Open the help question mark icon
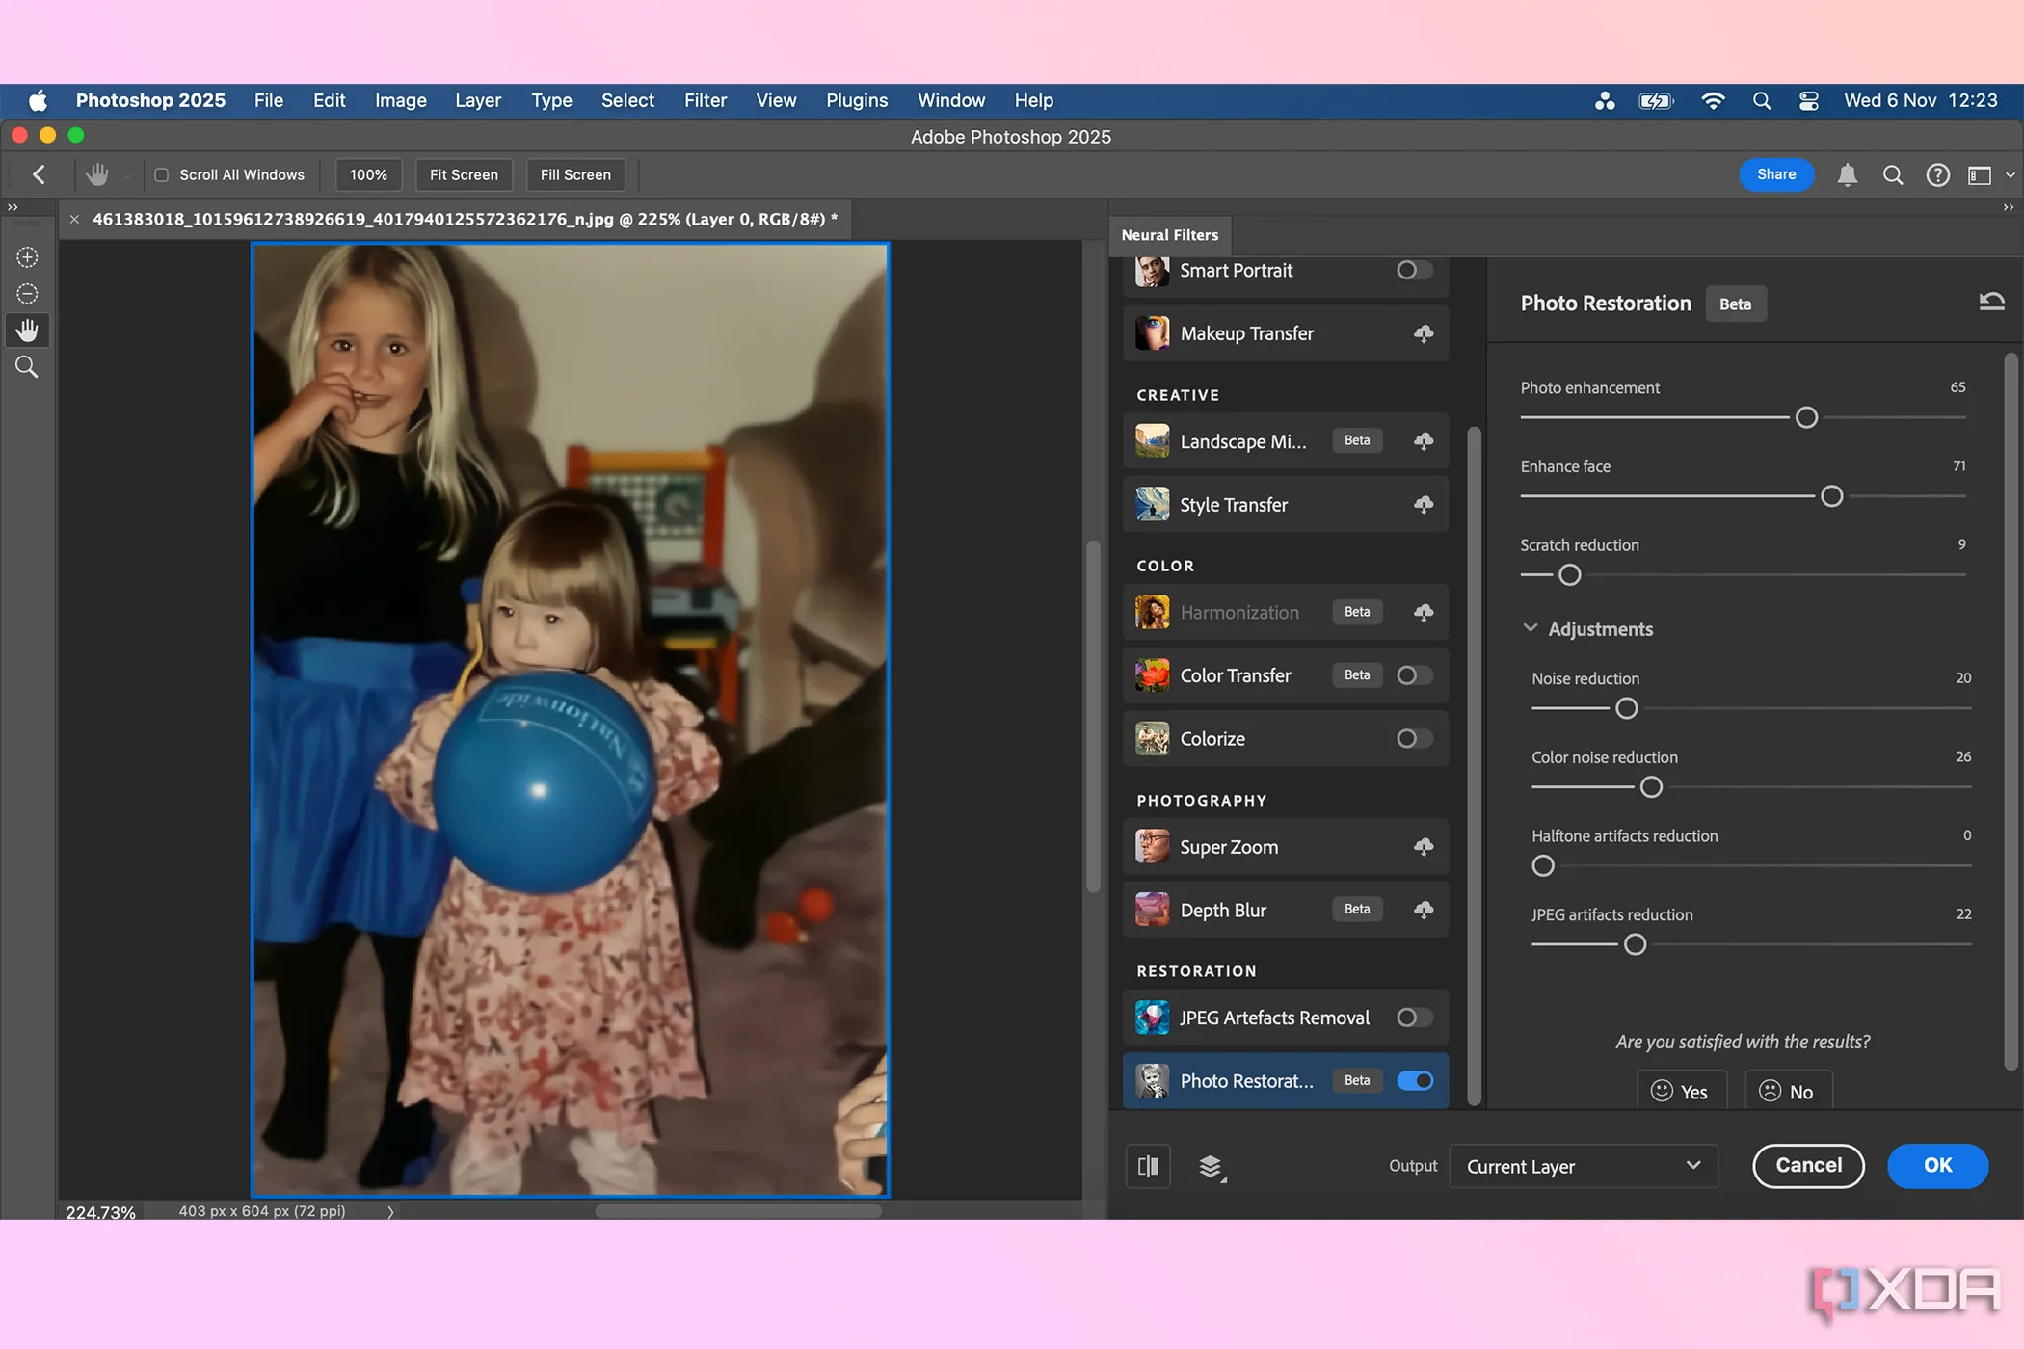Viewport: 2024px width, 1349px height. click(1937, 175)
